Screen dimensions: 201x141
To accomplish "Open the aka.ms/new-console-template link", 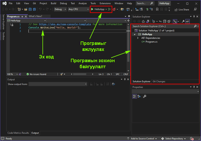I will coord(65,24).
